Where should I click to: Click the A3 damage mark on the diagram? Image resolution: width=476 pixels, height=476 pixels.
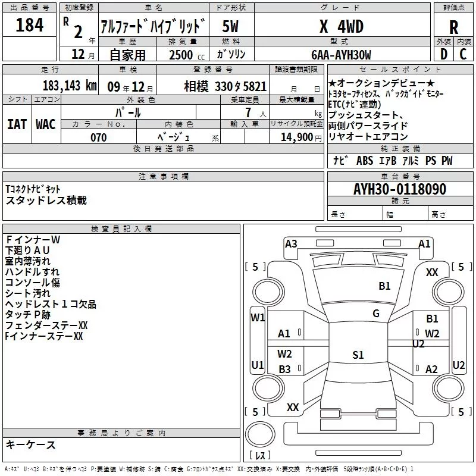click(291, 244)
